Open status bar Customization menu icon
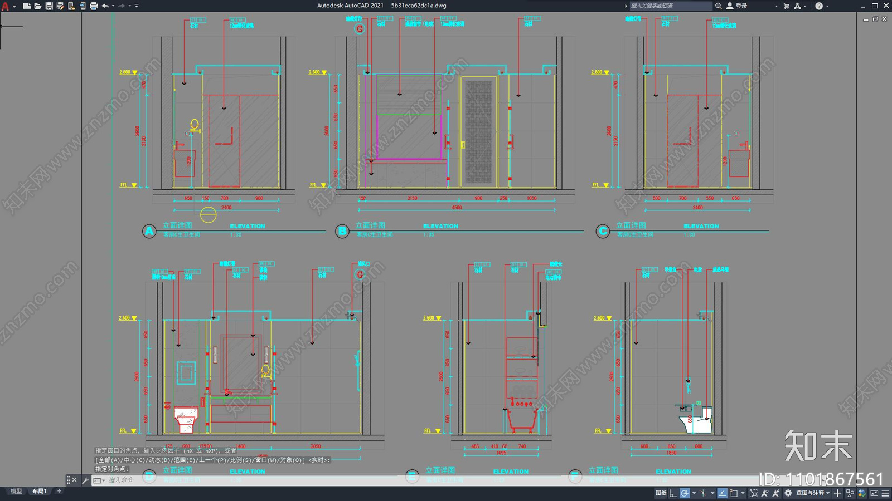892x501 pixels. tap(885, 493)
